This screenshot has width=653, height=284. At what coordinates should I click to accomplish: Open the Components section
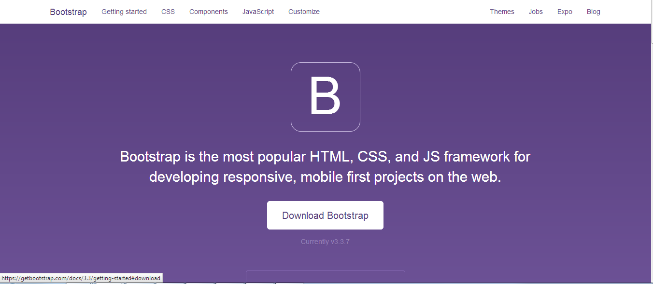tap(208, 12)
